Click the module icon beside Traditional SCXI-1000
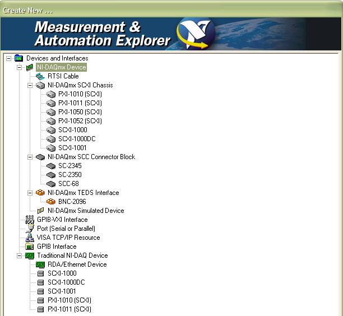This screenshot has width=343, height=316. [40, 273]
